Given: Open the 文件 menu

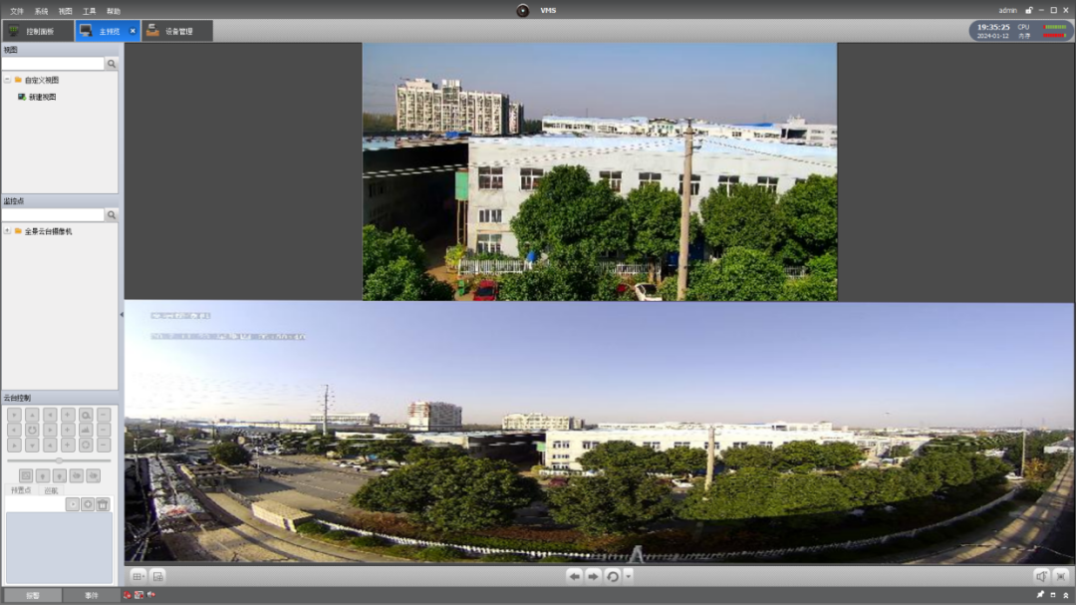Looking at the screenshot, I should [x=17, y=11].
